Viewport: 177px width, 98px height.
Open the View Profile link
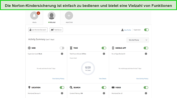(127, 30)
